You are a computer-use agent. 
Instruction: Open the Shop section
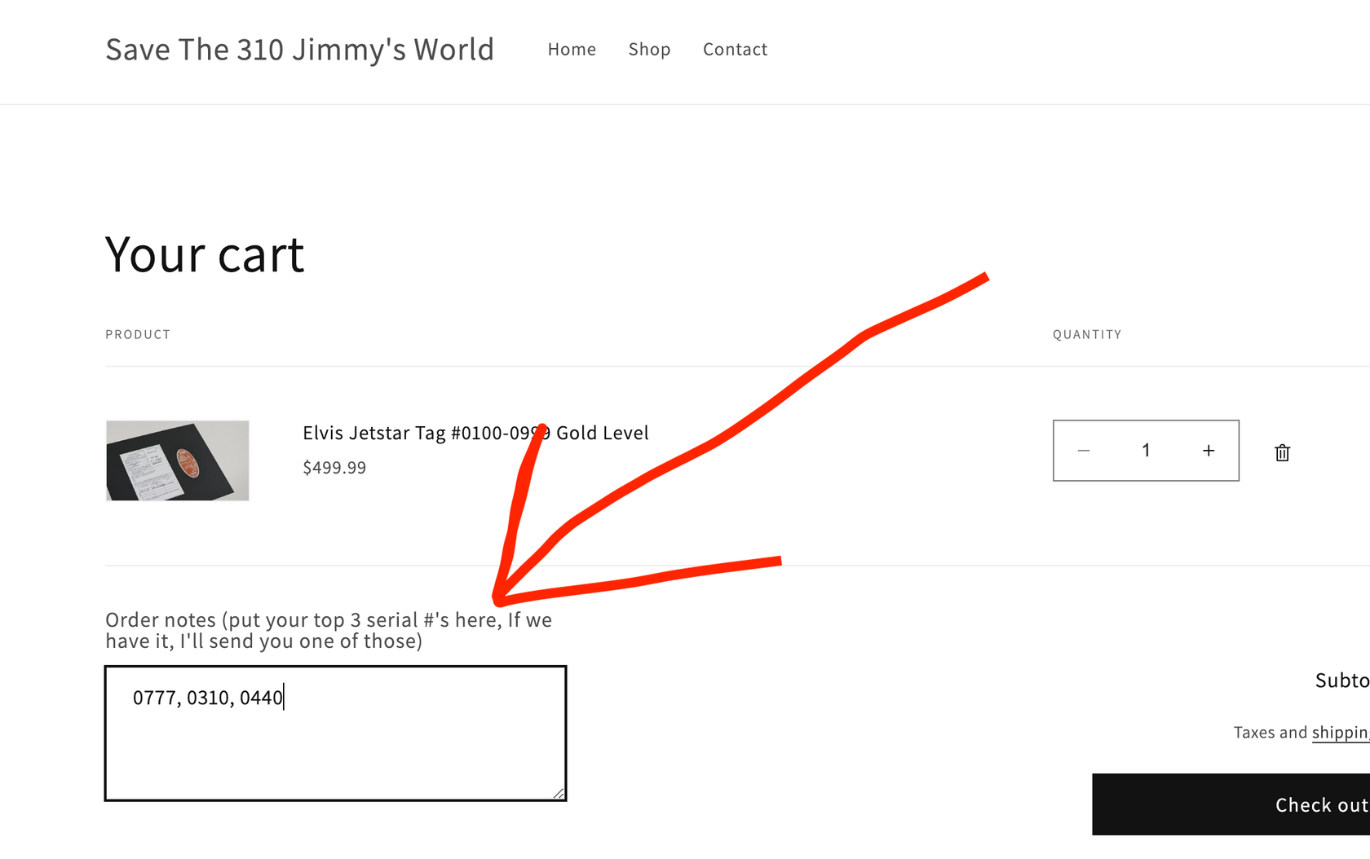pyautogui.click(x=649, y=49)
